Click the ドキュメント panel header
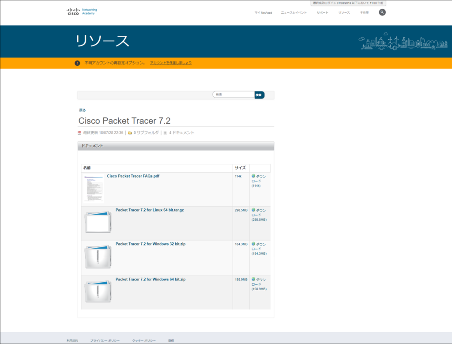This screenshot has width=452, height=344. 176,146
